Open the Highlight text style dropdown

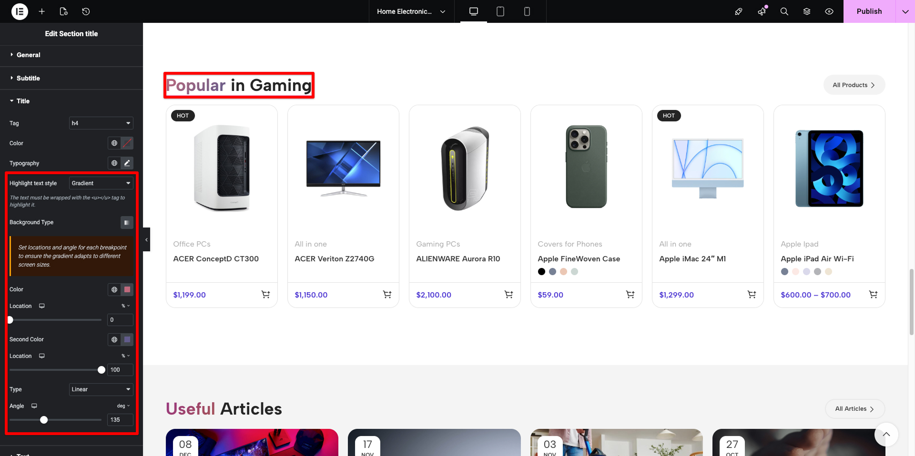[101, 183]
